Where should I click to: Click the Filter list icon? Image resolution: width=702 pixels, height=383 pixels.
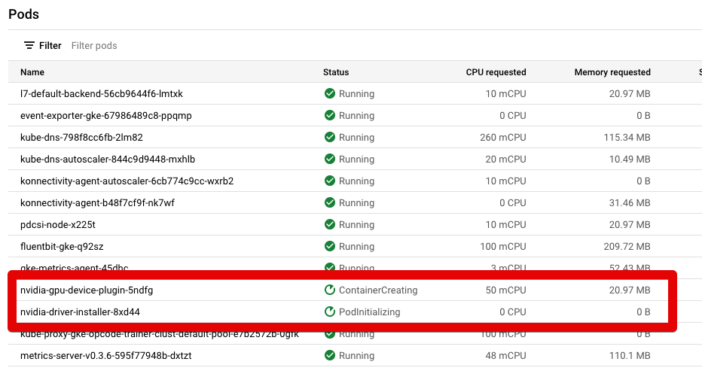coord(29,46)
